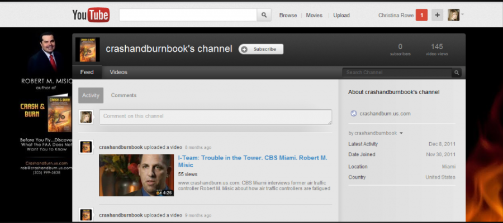Image resolution: width=503 pixels, height=223 pixels.
Task: Open the I-Team: Trouble in the Tower title link
Action: (253, 162)
